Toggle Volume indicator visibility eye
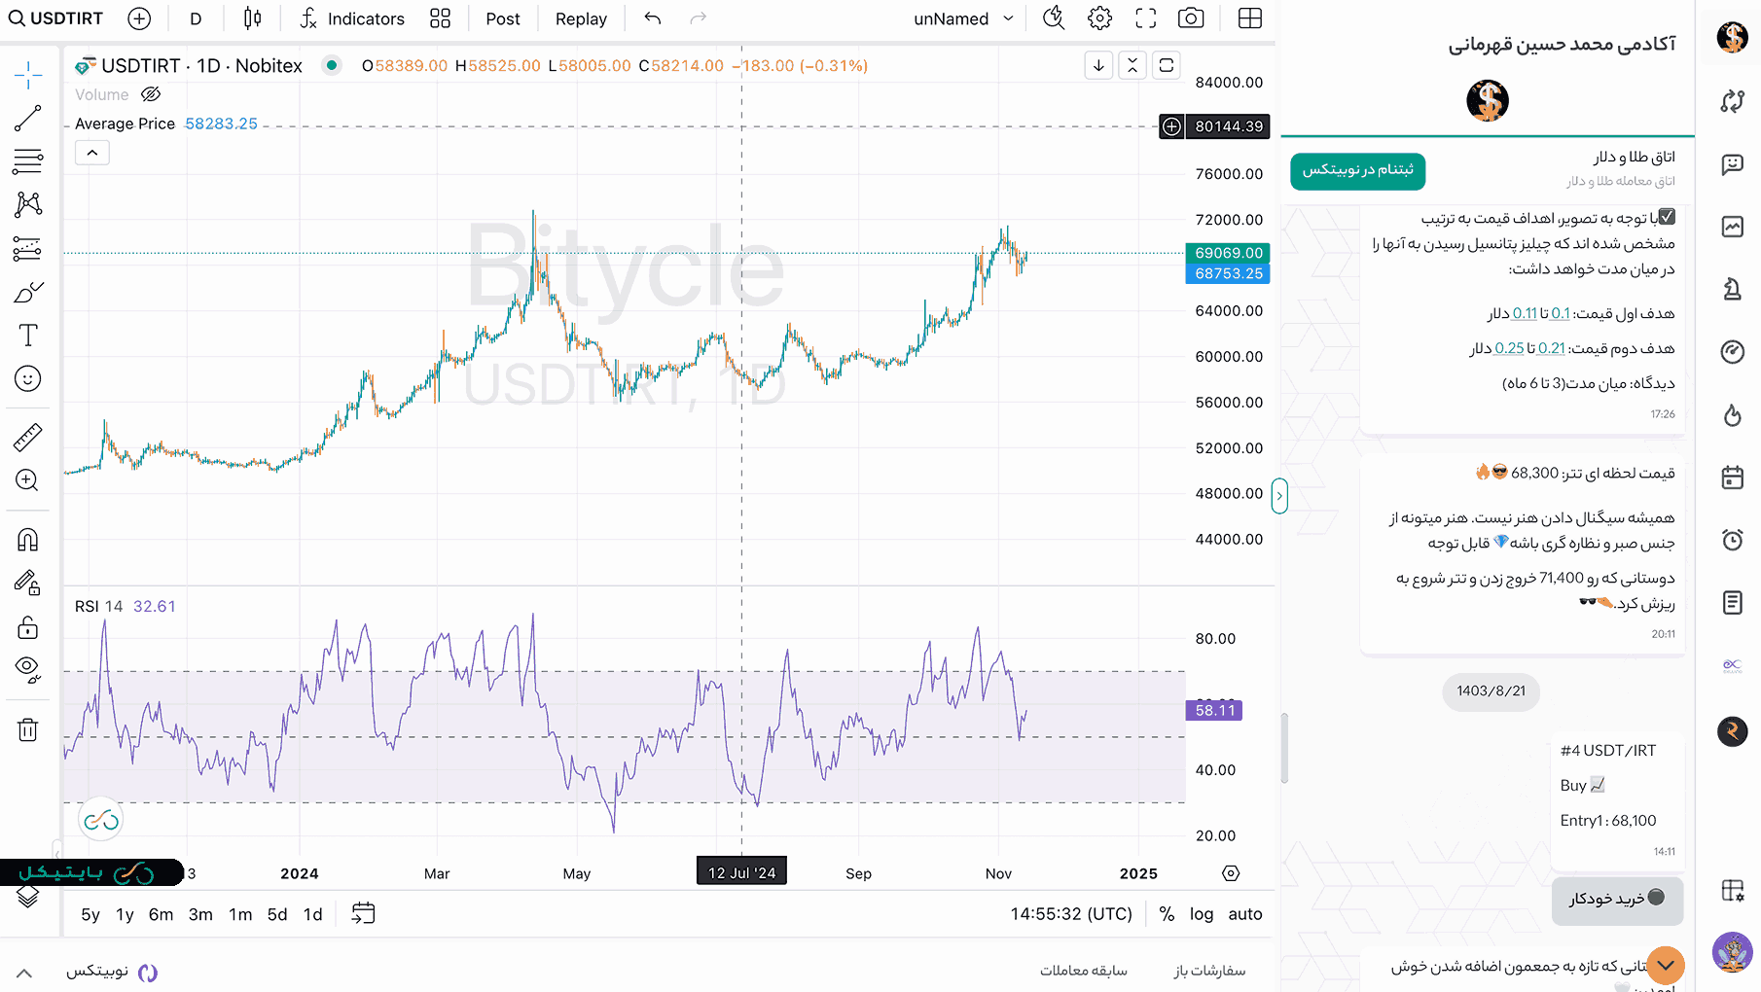 [151, 94]
